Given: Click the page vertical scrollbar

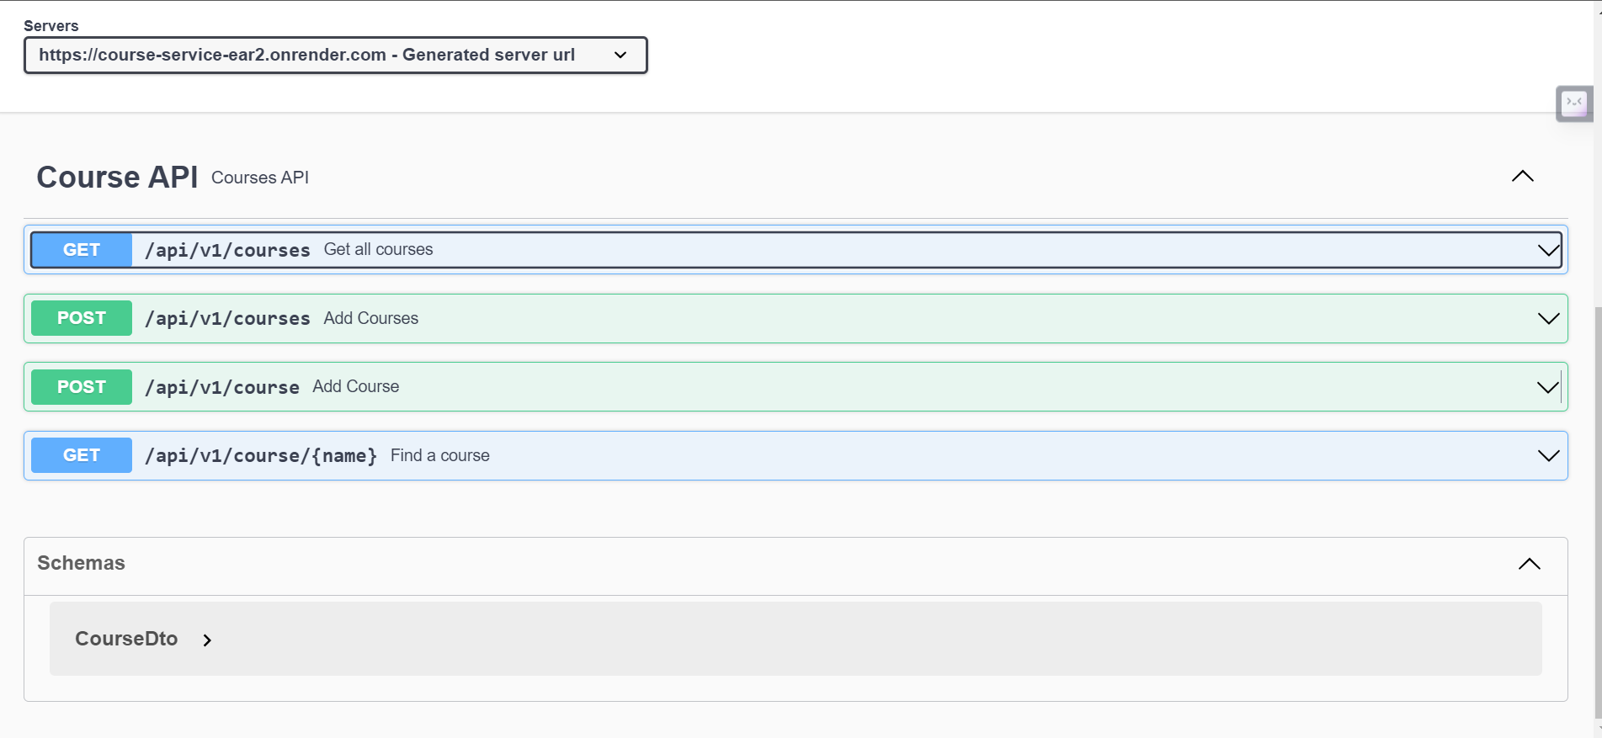Looking at the screenshot, I should click(x=1597, y=513).
